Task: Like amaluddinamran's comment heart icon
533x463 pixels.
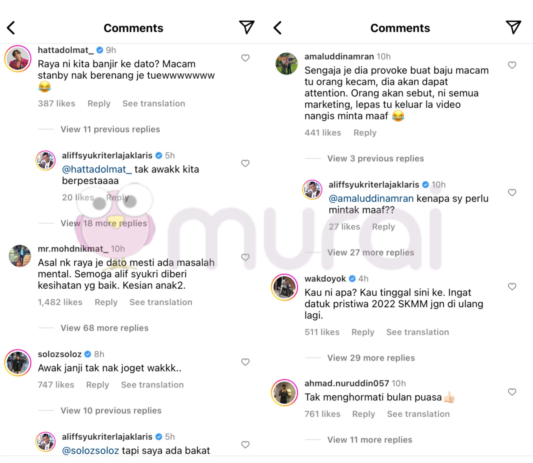Action: point(512,65)
